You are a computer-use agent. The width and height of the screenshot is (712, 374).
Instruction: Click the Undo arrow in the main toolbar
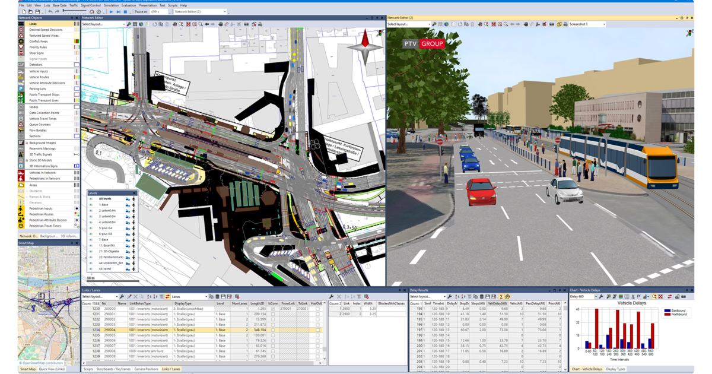[50, 11]
